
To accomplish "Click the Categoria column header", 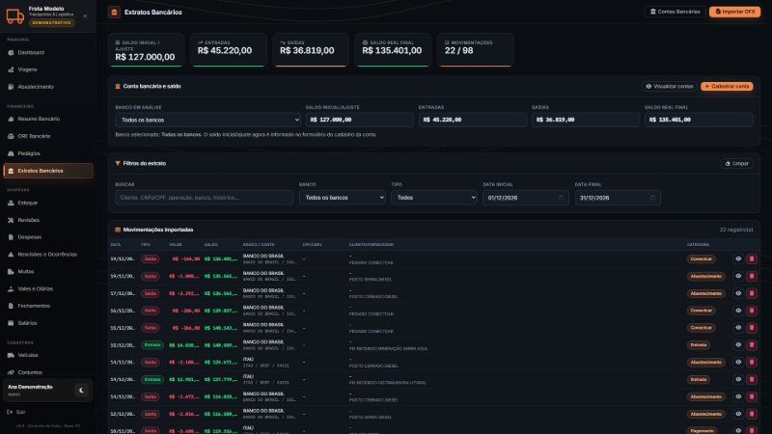I will (698, 245).
